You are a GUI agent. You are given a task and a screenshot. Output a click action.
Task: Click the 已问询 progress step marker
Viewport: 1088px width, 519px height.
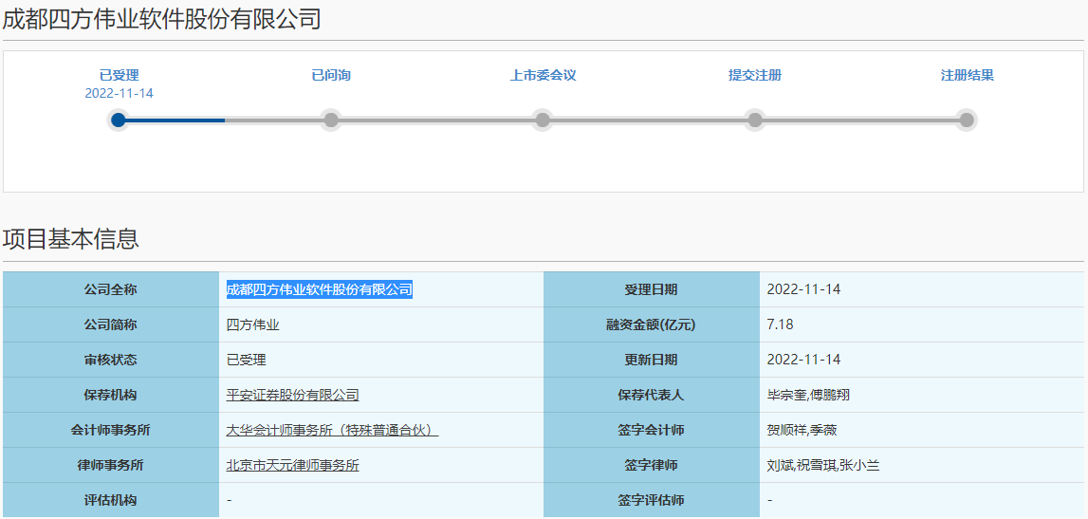pyautogui.click(x=331, y=120)
